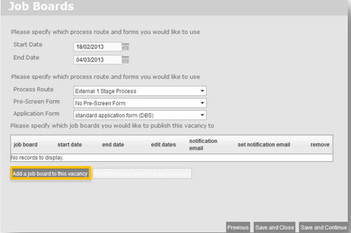The image size is (351, 233).
Task: Expand the Process Route dropdown
Action: (x=140, y=91)
